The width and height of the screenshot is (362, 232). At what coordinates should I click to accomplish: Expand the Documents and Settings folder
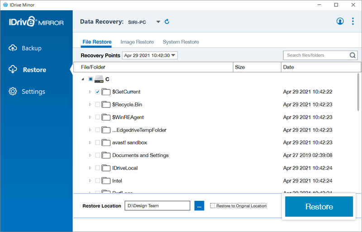90,155
